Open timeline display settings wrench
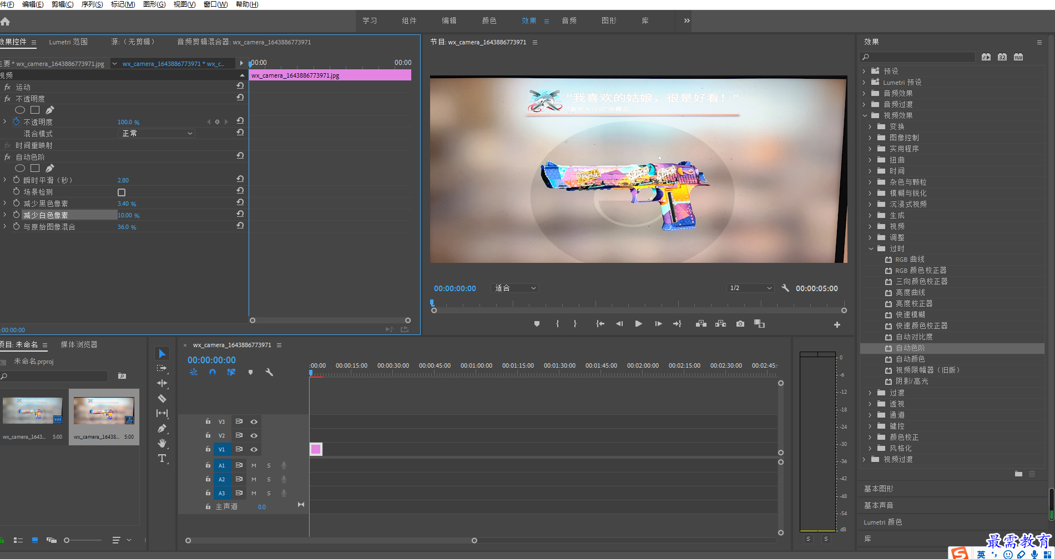The width and height of the screenshot is (1055, 559). point(269,373)
